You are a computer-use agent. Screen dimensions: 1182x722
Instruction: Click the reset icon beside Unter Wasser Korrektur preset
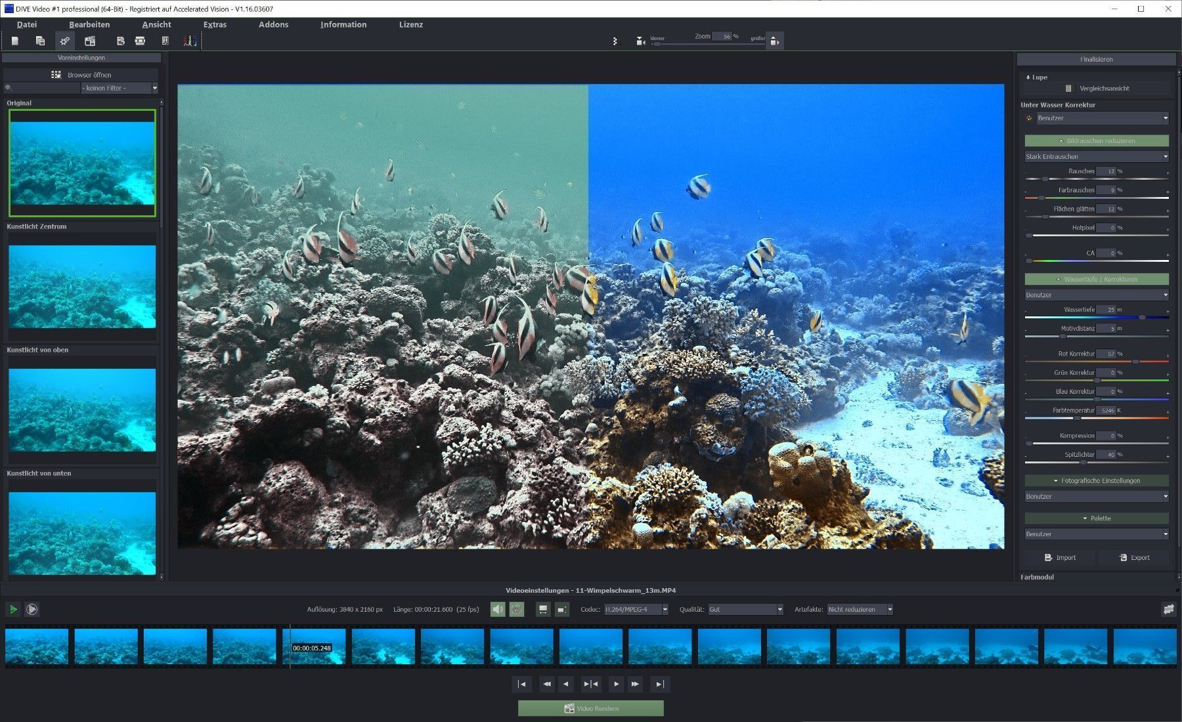[x=1029, y=118]
